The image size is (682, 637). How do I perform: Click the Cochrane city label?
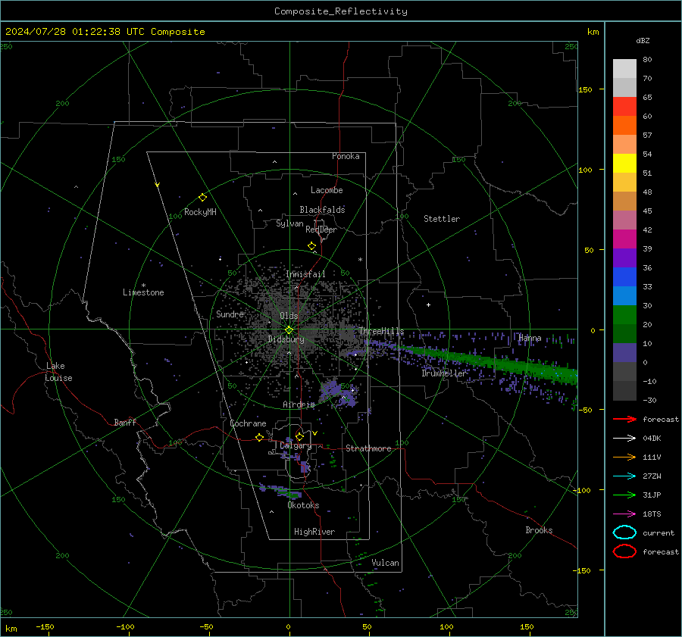click(248, 423)
